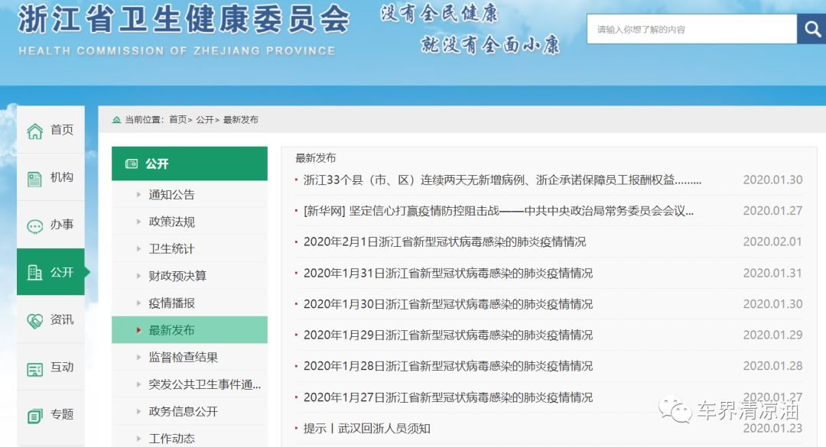Click arrow marker before 疫情播报
Image resolution: width=826 pixels, height=447 pixels.
[x=138, y=303]
